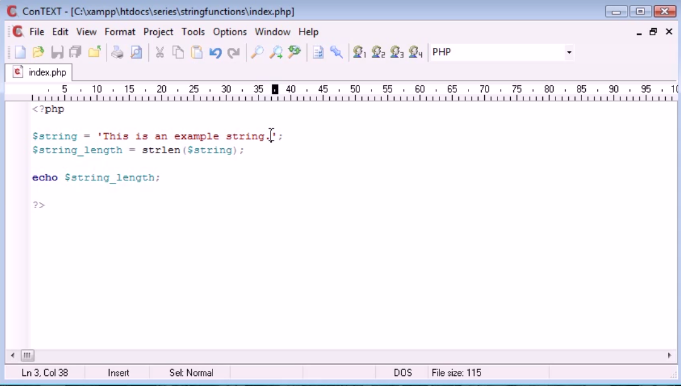Expand the Options menu
The image size is (681, 386).
pyautogui.click(x=230, y=32)
